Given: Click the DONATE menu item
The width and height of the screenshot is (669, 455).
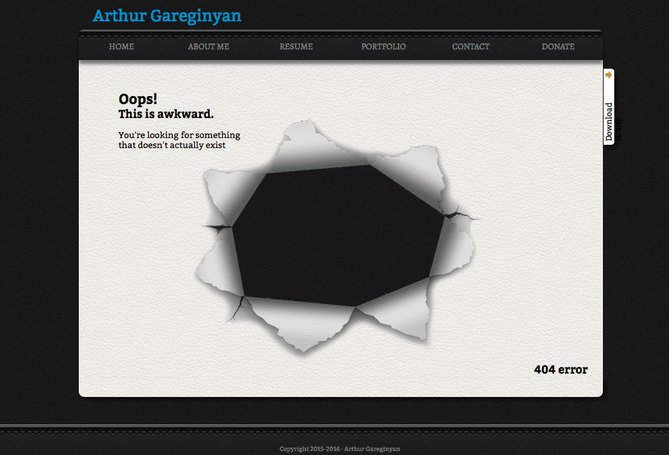Looking at the screenshot, I should pyautogui.click(x=558, y=47).
